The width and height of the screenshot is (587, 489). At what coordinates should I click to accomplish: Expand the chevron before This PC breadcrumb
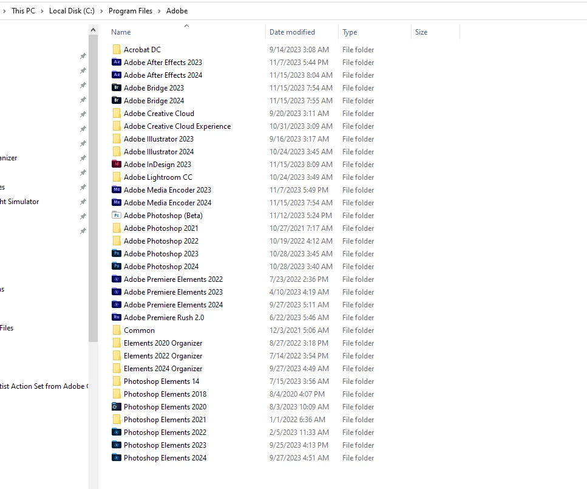pos(4,12)
